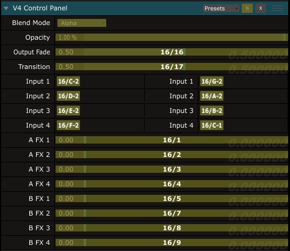Click the Transition 16/17 slider
The width and height of the screenshot is (290, 251).
tap(172, 67)
